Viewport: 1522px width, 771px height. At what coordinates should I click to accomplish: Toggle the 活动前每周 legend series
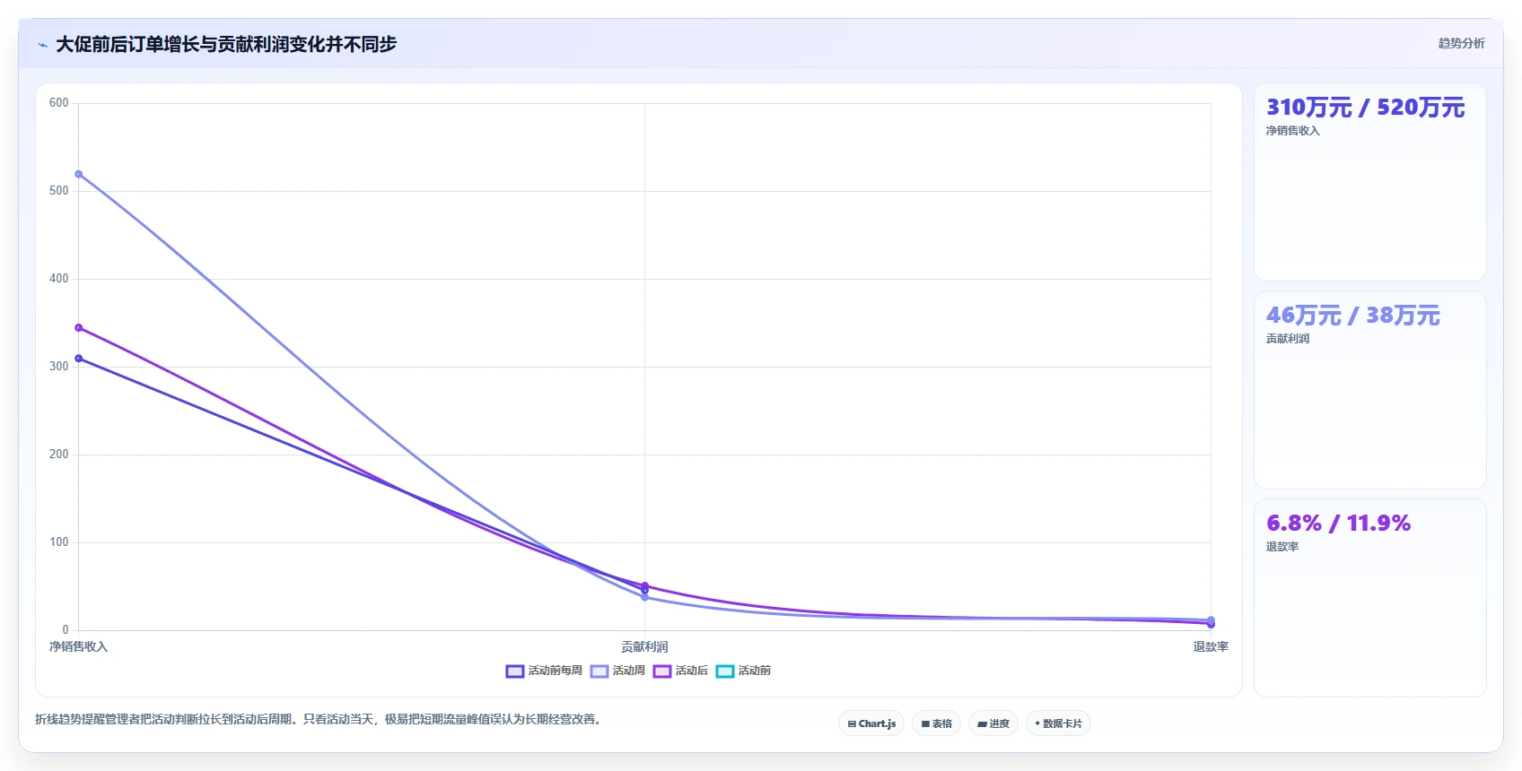(544, 671)
